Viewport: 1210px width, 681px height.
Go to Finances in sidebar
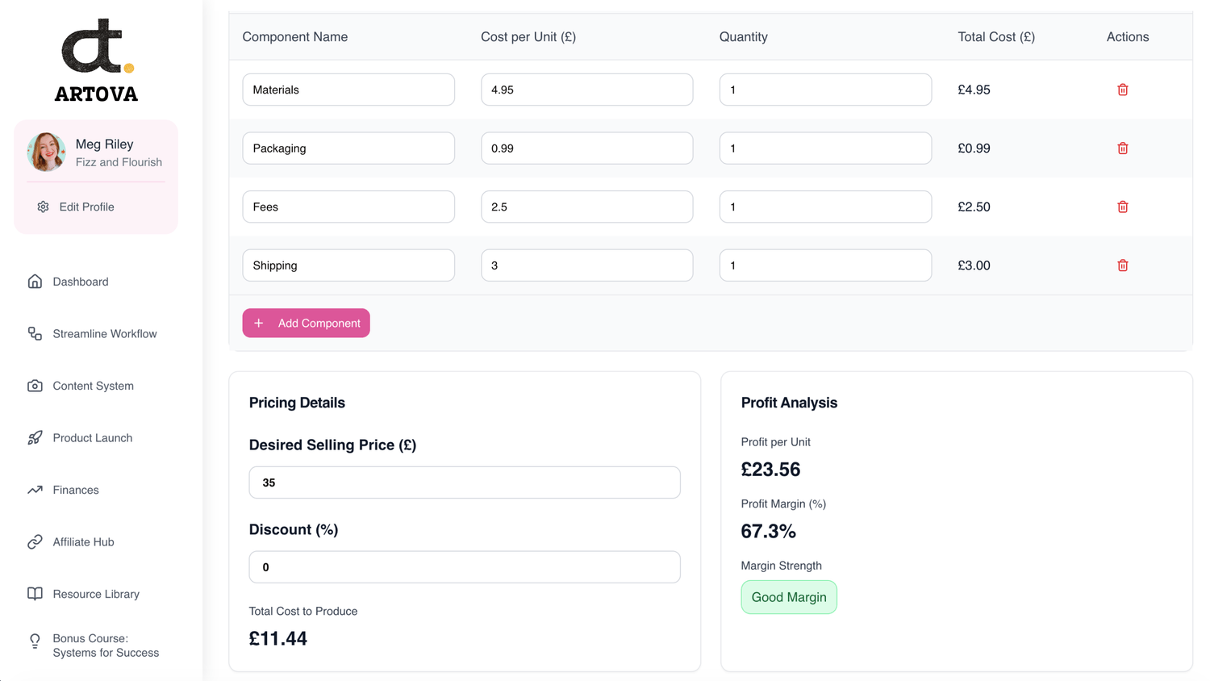point(75,490)
